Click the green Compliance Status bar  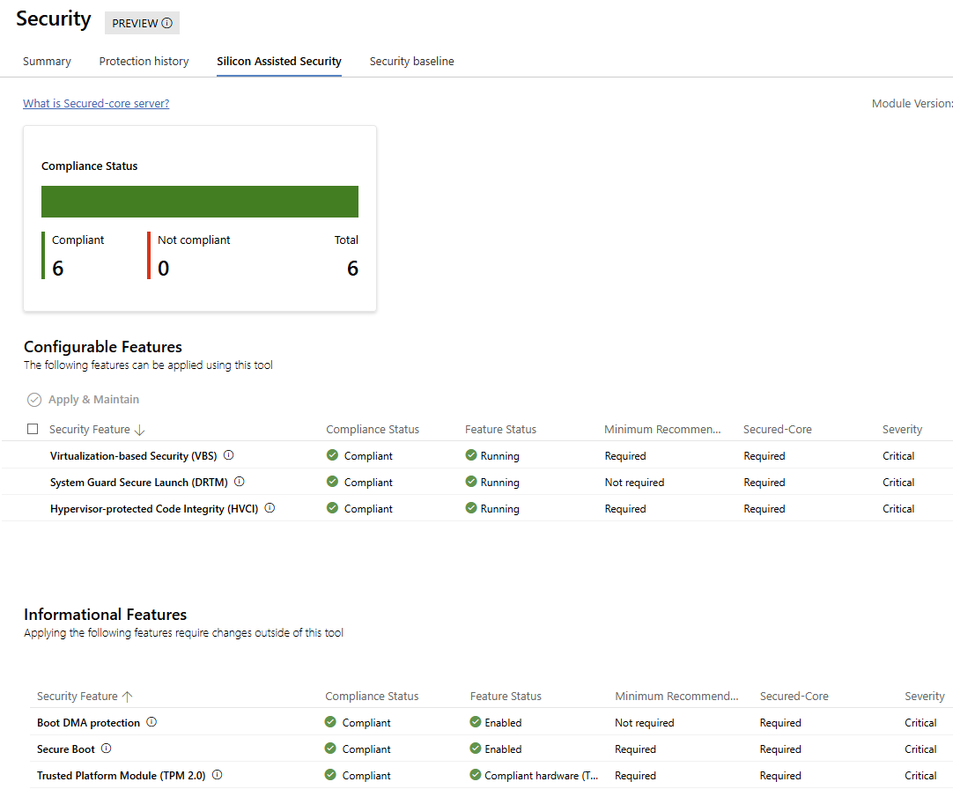[x=200, y=201]
